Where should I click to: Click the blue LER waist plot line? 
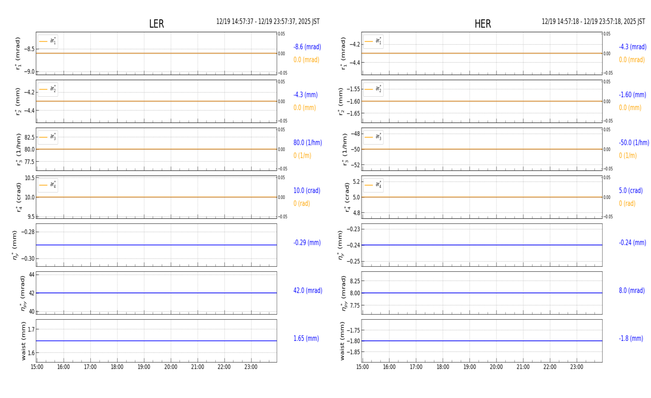(x=156, y=341)
